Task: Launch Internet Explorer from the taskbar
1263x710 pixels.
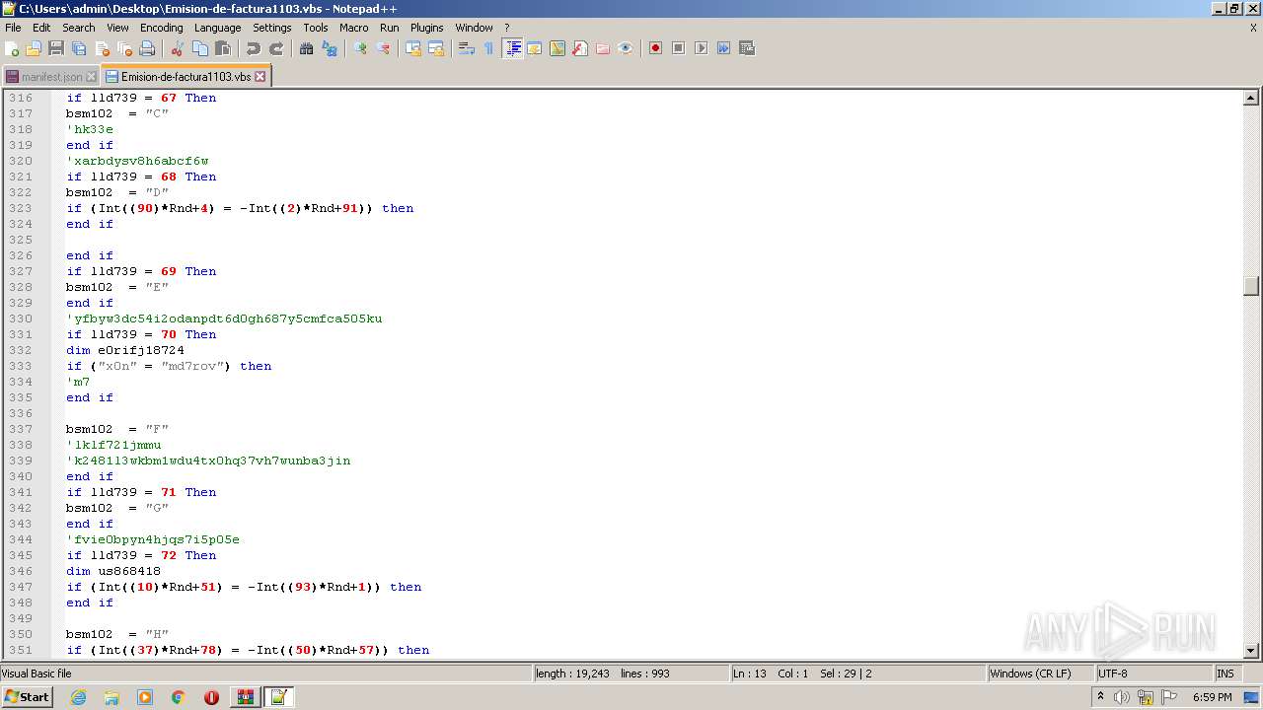Action: click(78, 697)
